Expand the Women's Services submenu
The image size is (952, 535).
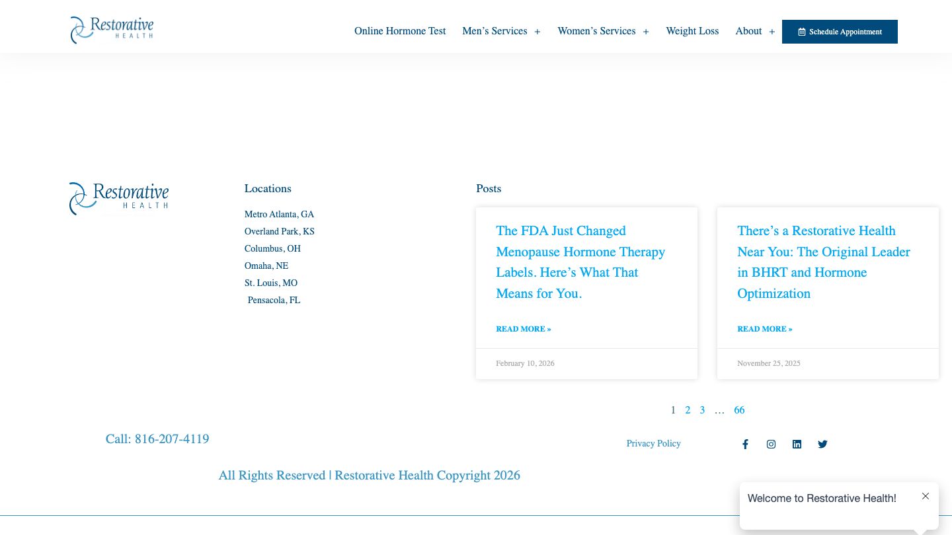[646, 32]
